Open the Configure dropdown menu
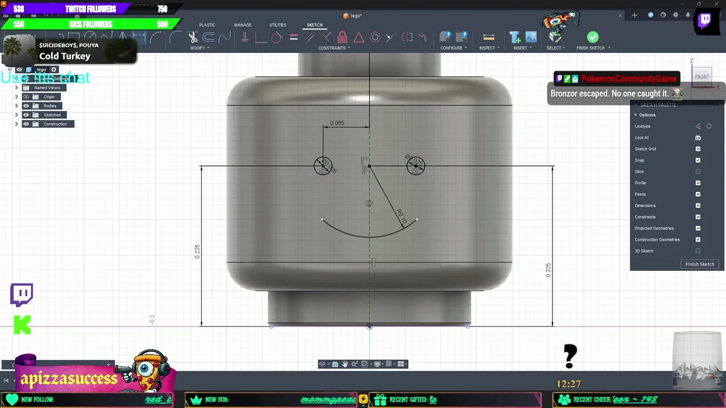726x408 pixels. pyautogui.click(x=454, y=48)
